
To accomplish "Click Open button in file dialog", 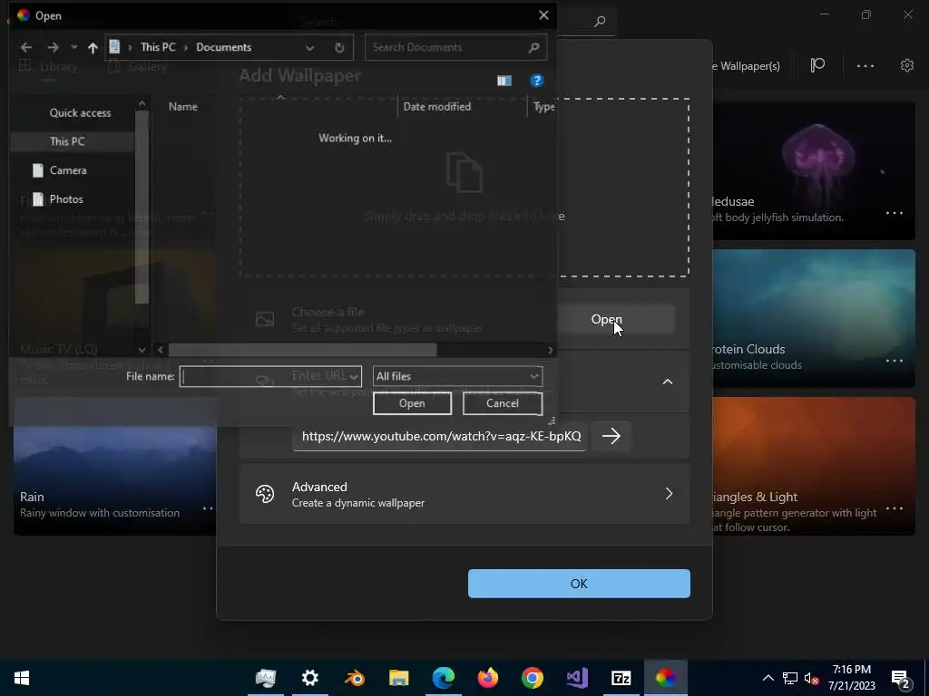I will [412, 403].
